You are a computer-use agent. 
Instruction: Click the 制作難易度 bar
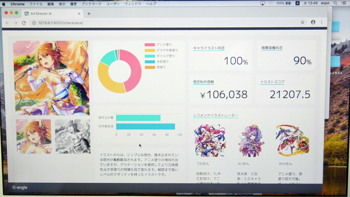pos(145,126)
